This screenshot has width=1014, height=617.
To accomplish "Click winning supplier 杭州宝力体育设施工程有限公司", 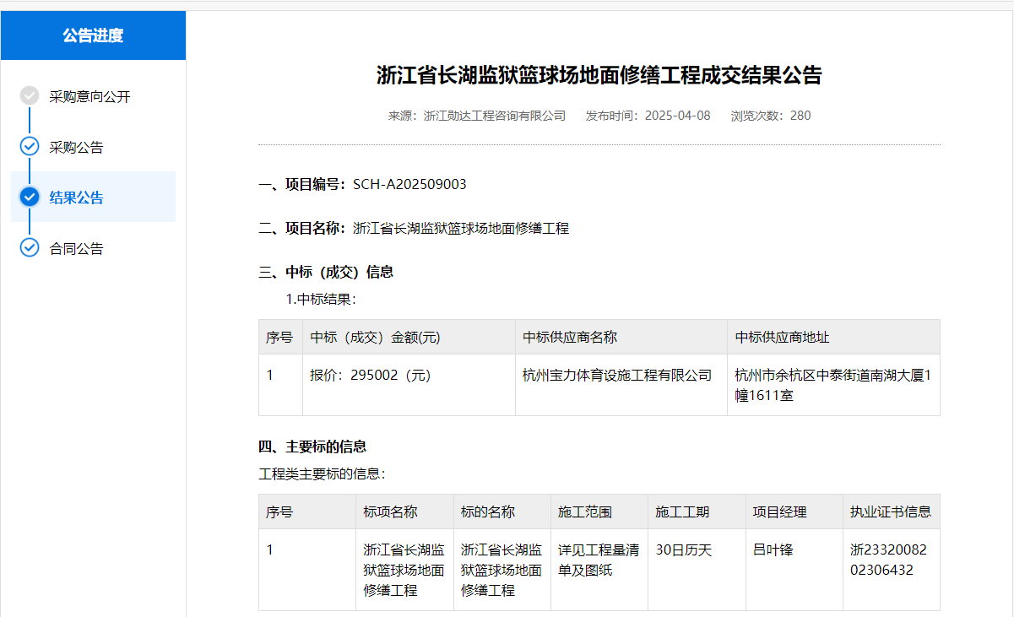I will click(x=617, y=376).
